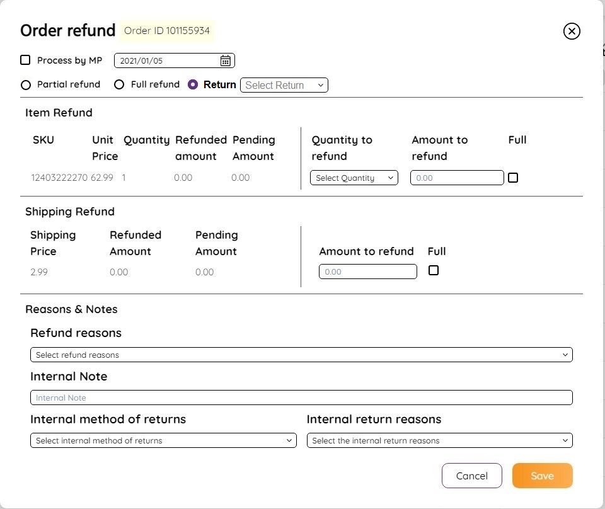Viewport: 605px width, 509px height.
Task: Open the Select refund reasons dropdown
Action: [301, 355]
